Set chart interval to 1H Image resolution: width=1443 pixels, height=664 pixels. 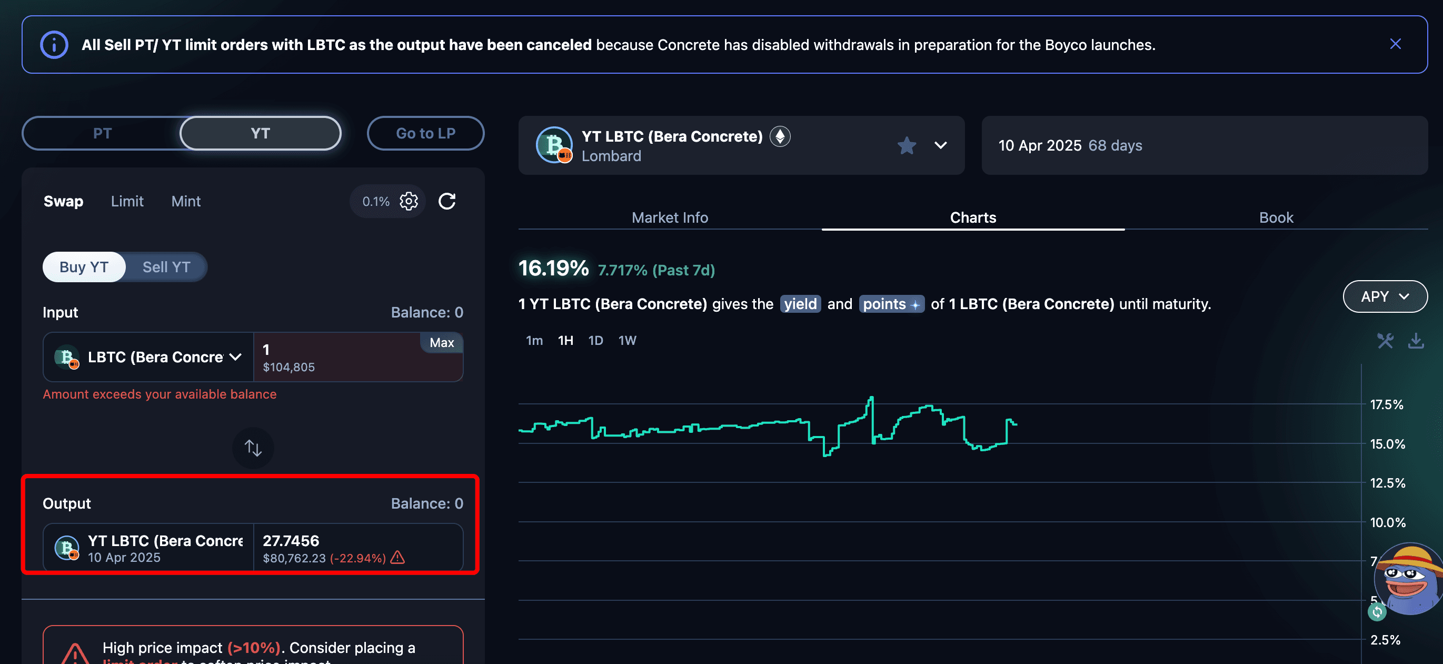pyautogui.click(x=566, y=340)
